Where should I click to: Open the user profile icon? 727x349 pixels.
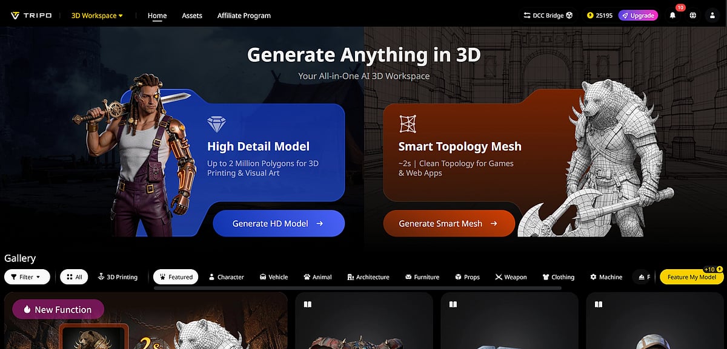[712, 15]
